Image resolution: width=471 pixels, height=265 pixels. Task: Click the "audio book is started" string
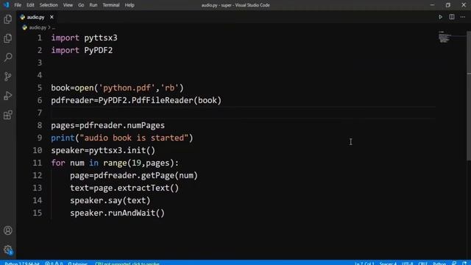coord(134,138)
